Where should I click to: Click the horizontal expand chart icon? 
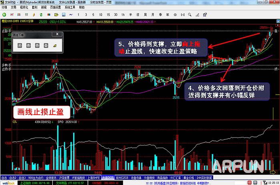coord(182,15)
